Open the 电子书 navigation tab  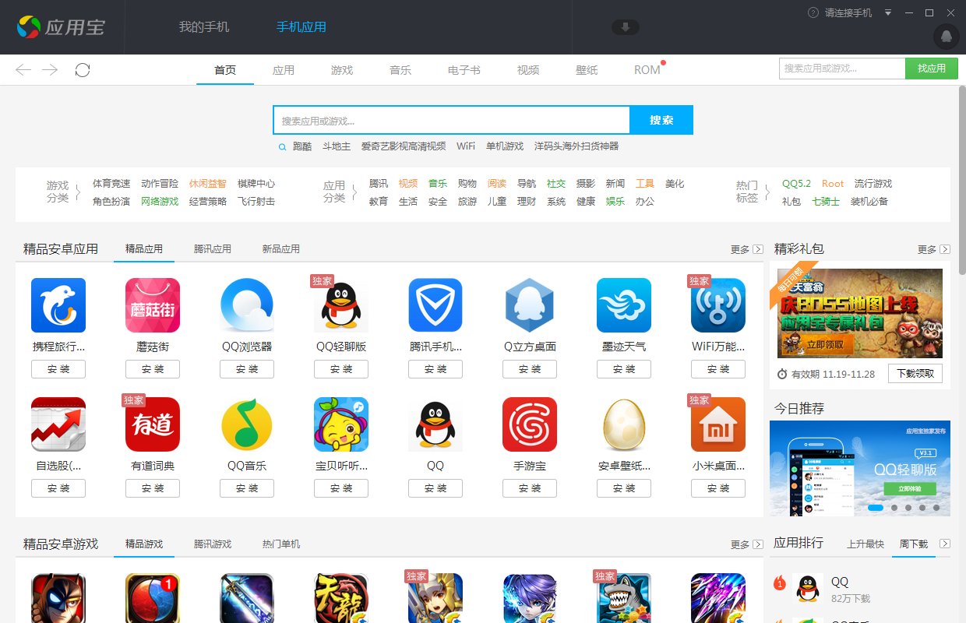pyautogui.click(x=464, y=70)
